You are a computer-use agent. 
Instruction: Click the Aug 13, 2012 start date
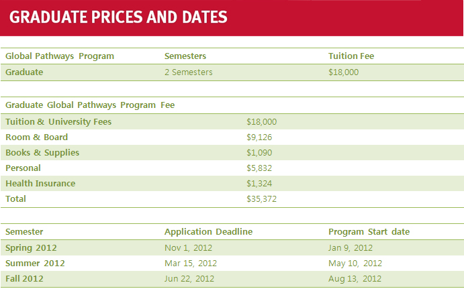coord(355,278)
